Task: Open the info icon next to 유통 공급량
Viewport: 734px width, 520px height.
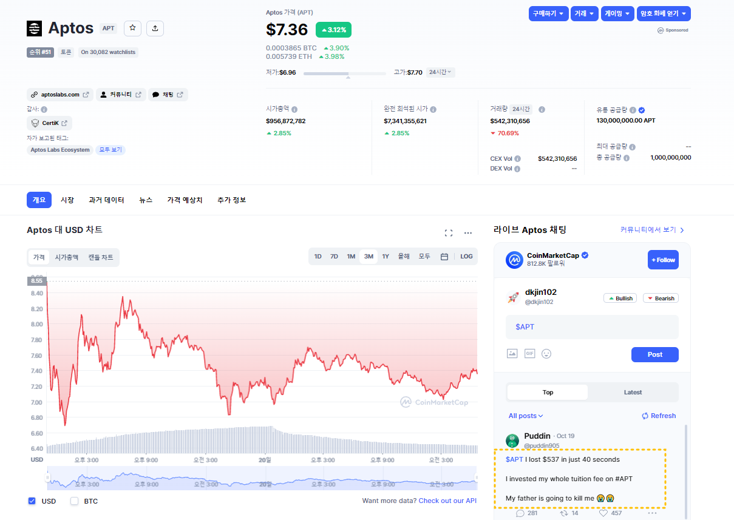Action: tap(633, 110)
